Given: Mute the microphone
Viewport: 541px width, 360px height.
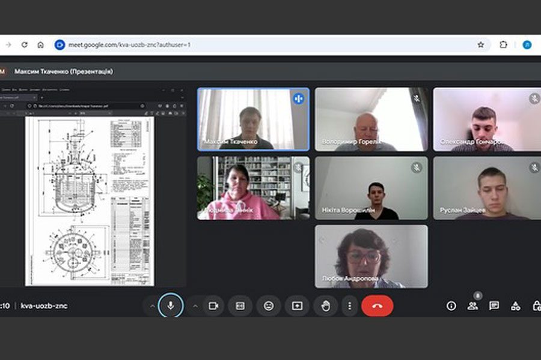Looking at the screenshot, I should (171, 305).
